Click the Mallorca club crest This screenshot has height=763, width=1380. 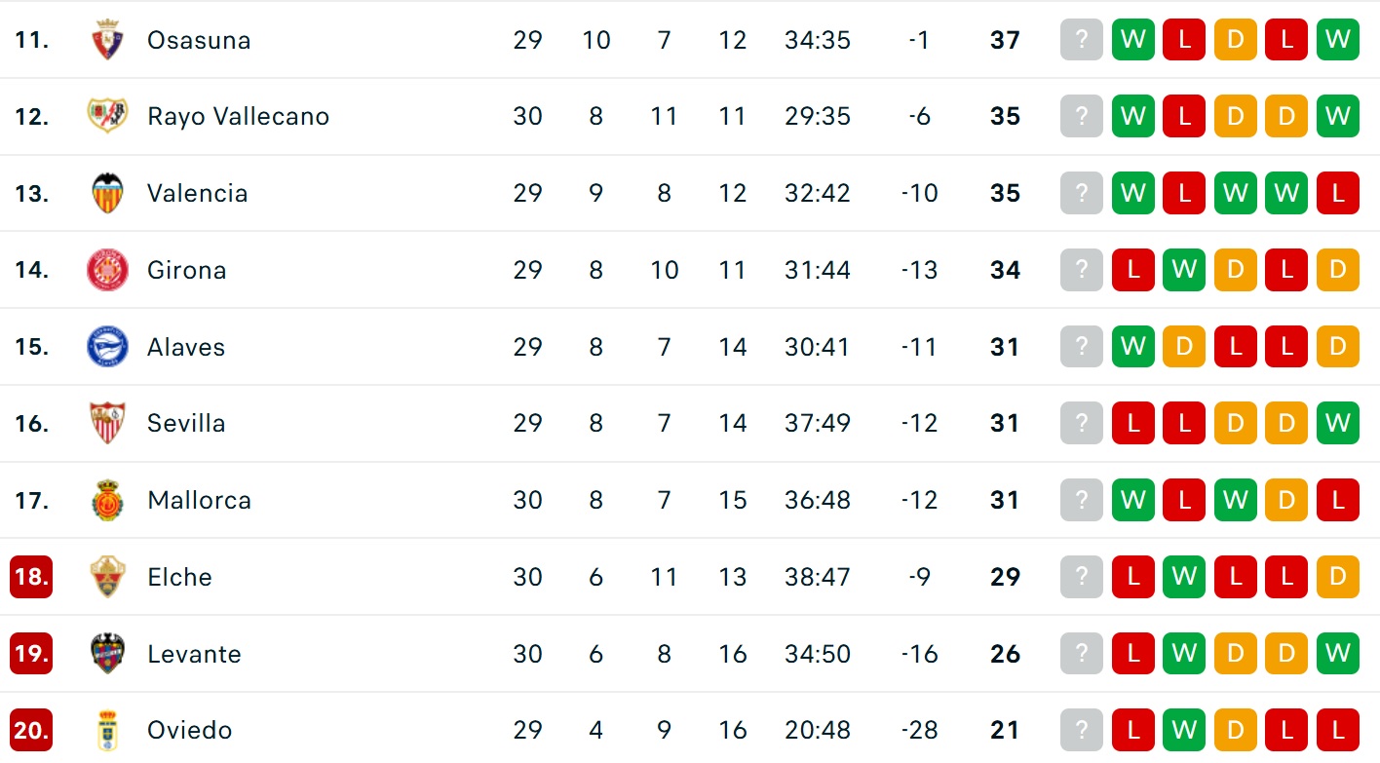click(107, 500)
